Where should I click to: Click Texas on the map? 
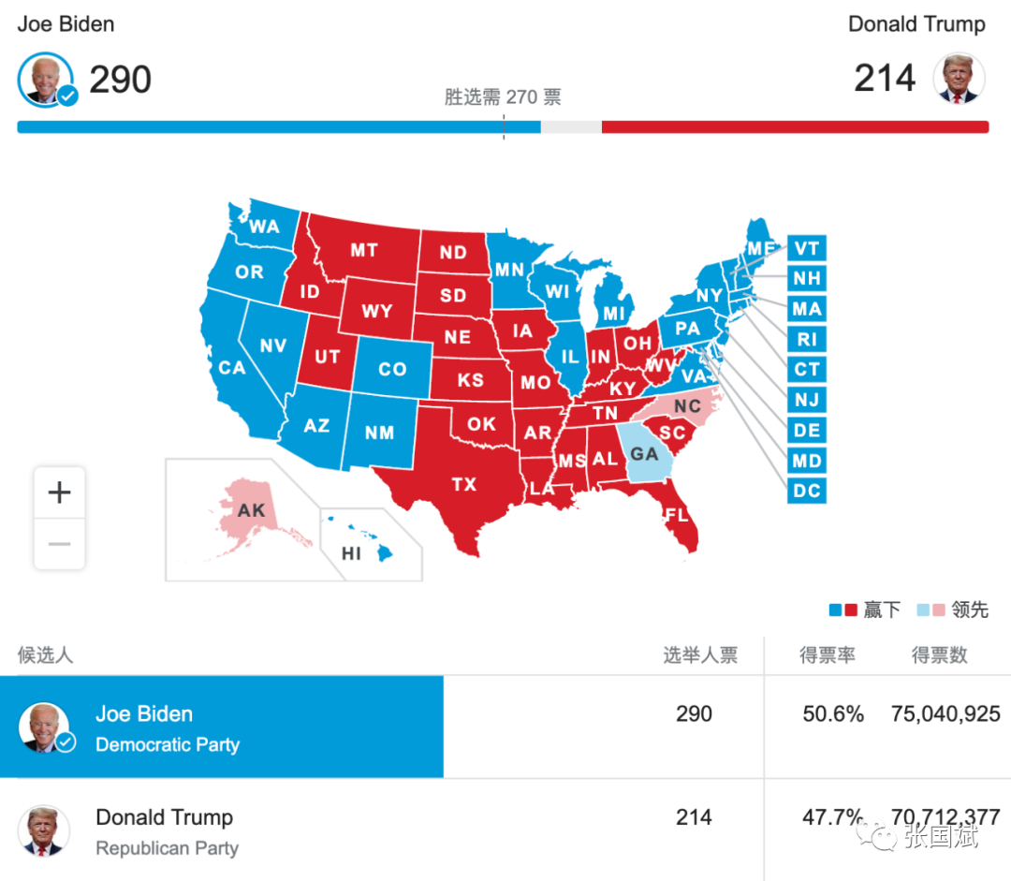pyautogui.click(x=464, y=484)
